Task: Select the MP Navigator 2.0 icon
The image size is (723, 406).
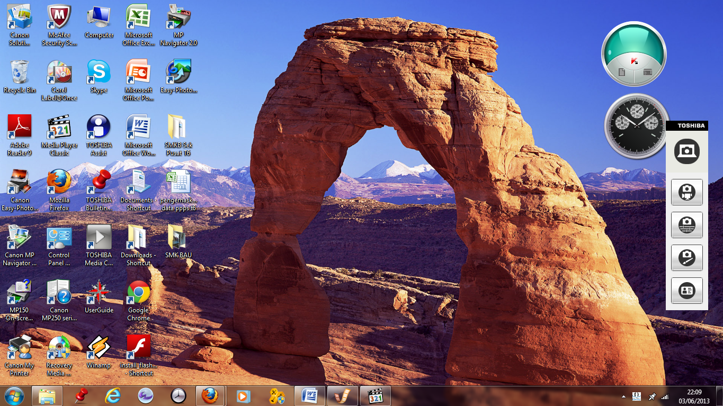Action: pyautogui.click(x=178, y=25)
